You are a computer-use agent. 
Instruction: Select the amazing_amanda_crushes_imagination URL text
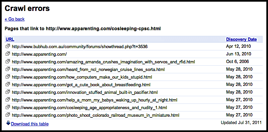[x=103, y=62]
